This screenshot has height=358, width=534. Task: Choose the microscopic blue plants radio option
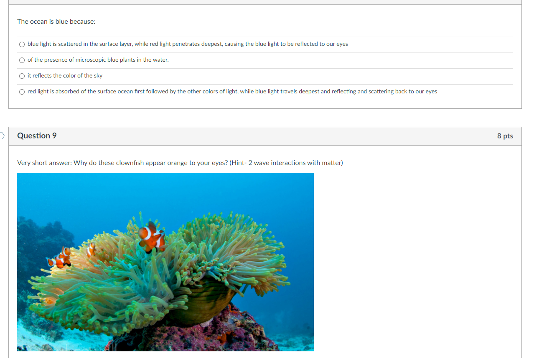point(22,60)
